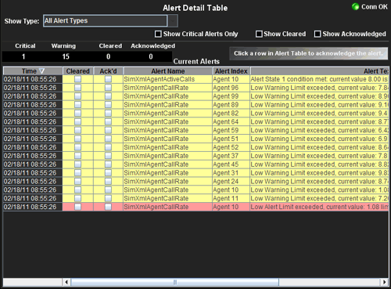The width and height of the screenshot is (391, 289).
Task: Select the SimXmlAgentActiveCalls alert name cell
Action: tap(167, 79)
